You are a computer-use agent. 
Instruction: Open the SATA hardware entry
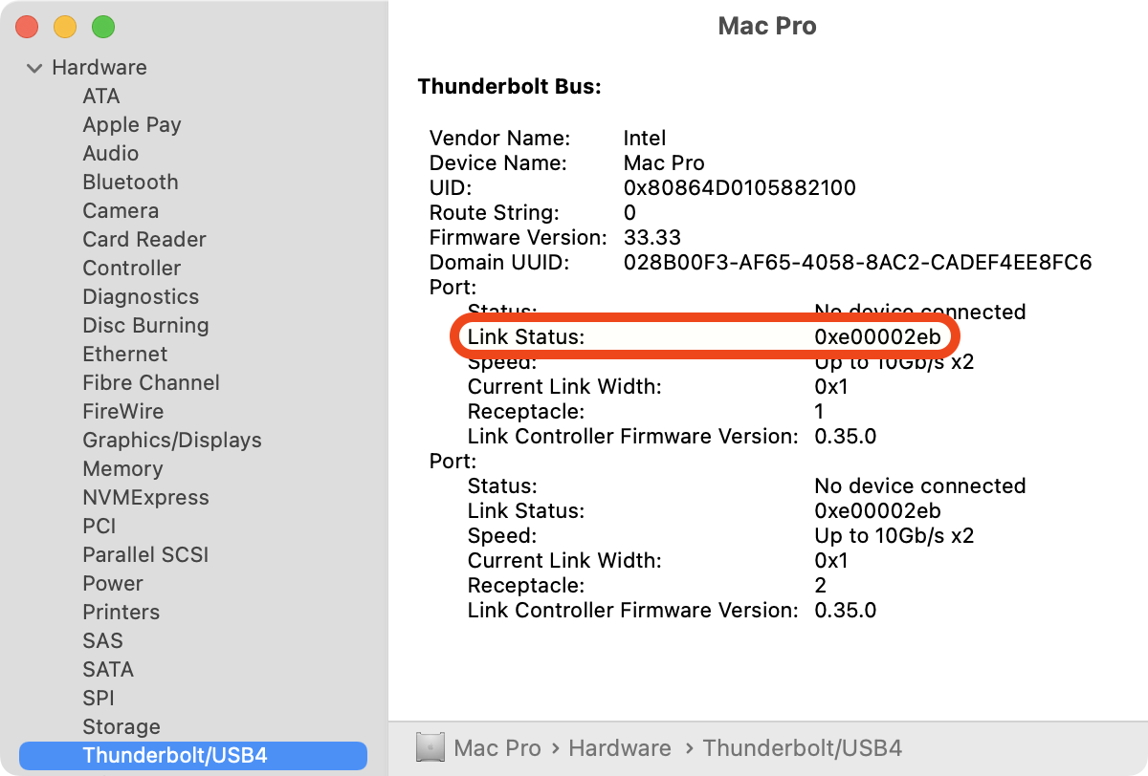(x=108, y=669)
